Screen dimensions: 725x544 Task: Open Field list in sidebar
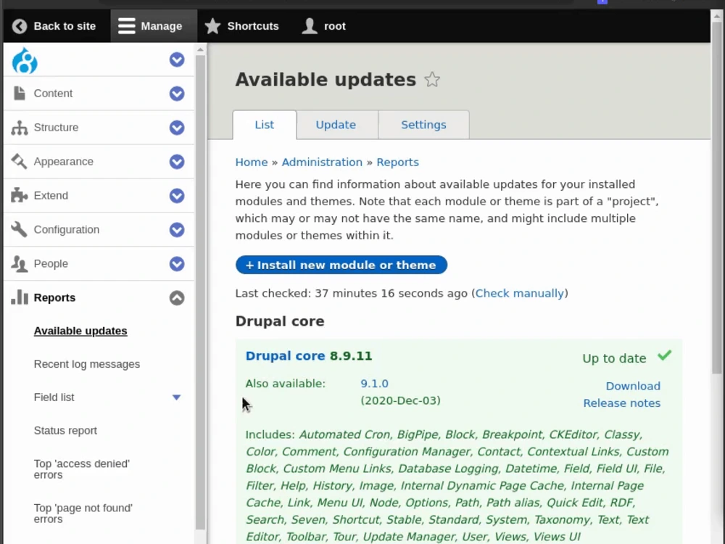pos(54,397)
